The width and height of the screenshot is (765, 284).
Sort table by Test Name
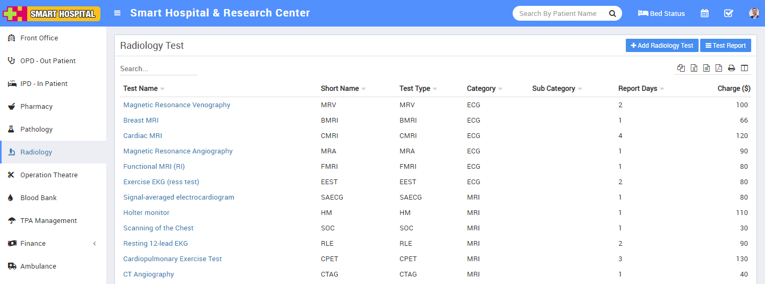[141, 89]
